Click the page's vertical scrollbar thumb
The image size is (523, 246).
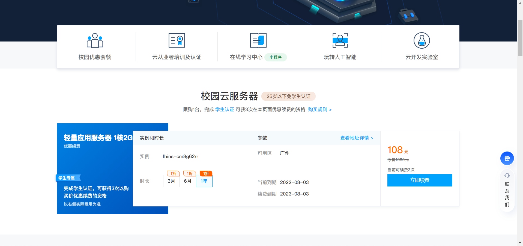click(x=520, y=38)
